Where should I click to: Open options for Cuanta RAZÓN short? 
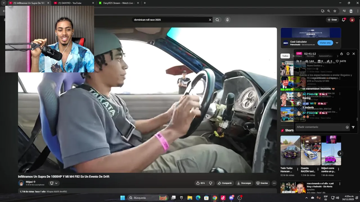(318, 169)
